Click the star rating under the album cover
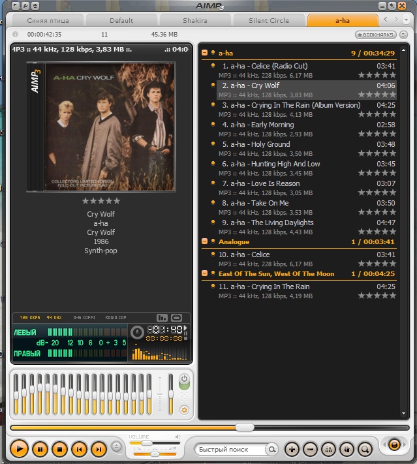This screenshot has width=417, height=464. (101, 201)
